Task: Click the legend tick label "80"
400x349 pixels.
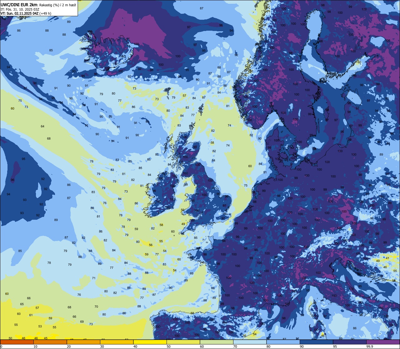Action: pyautogui.click(x=268, y=346)
